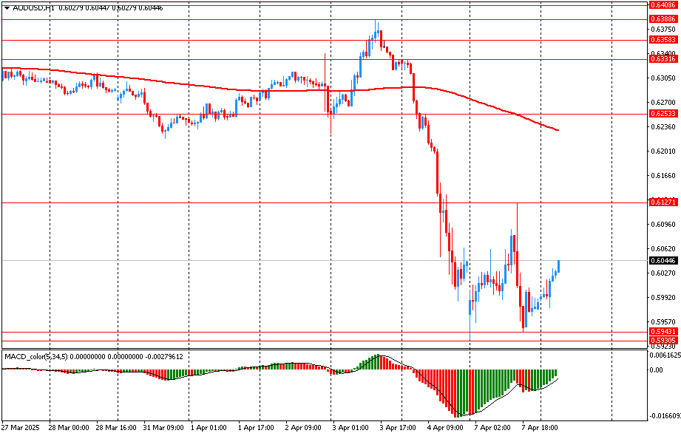Click the latest blue candlestick on chart

558,266
